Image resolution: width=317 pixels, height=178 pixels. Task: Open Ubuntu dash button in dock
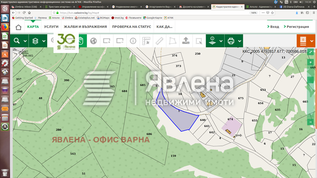tap(5, 9)
